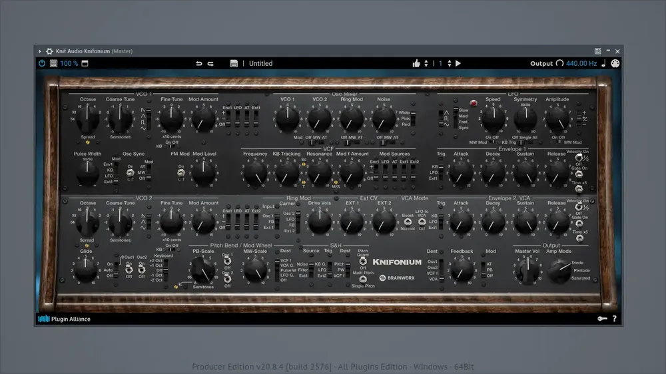Click the LFO Amplitude knob
The width and height of the screenshot is (666, 374).
click(x=557, y=119)
